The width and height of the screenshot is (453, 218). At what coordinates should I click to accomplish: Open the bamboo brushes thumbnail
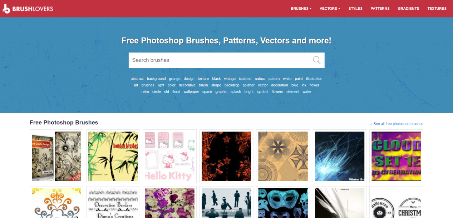click(x=113, y=156)
